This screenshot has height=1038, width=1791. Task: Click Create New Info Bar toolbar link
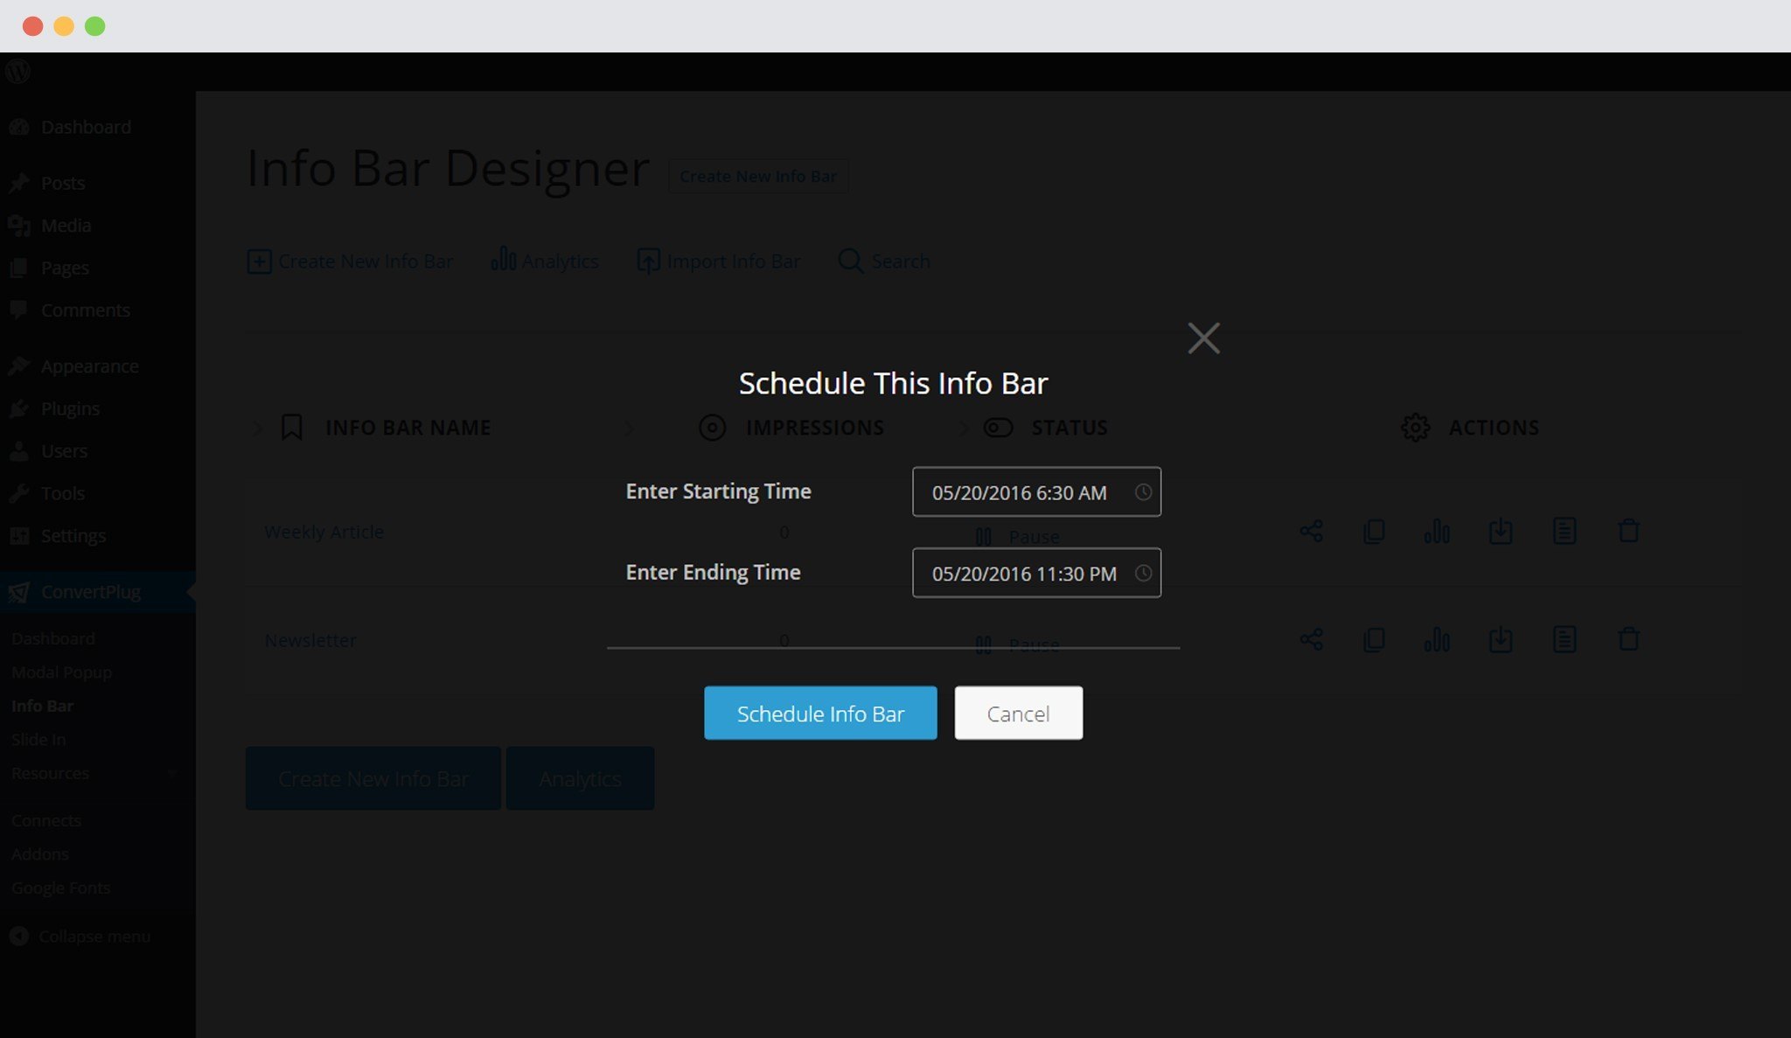pyautogui.click(x=350, y=261)
